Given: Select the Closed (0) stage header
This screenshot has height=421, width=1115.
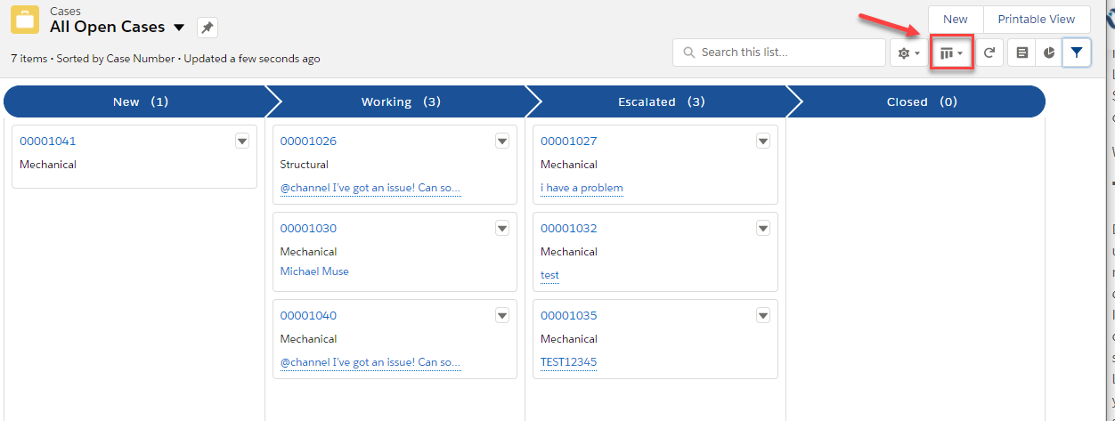Looking at the screenshot, I should [x=922, y=101].
